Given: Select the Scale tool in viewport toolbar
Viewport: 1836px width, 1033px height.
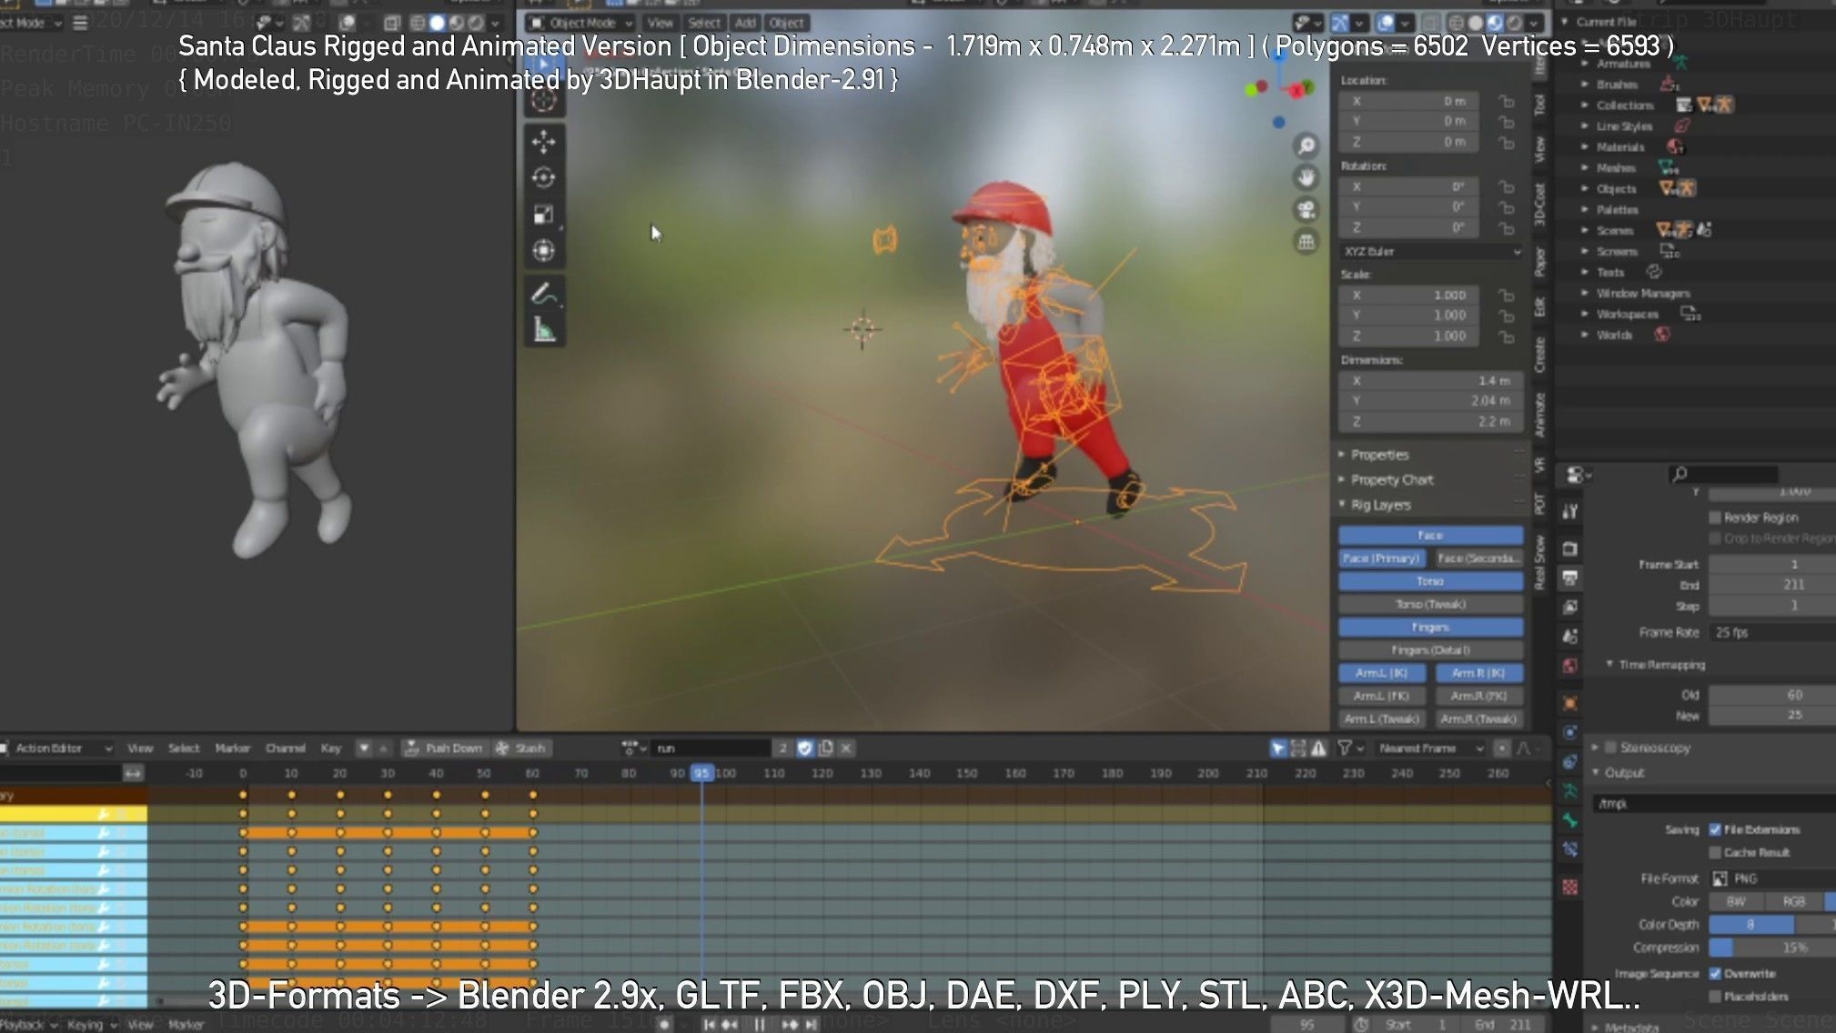Looking at the screenshot, I should (544, 215).
